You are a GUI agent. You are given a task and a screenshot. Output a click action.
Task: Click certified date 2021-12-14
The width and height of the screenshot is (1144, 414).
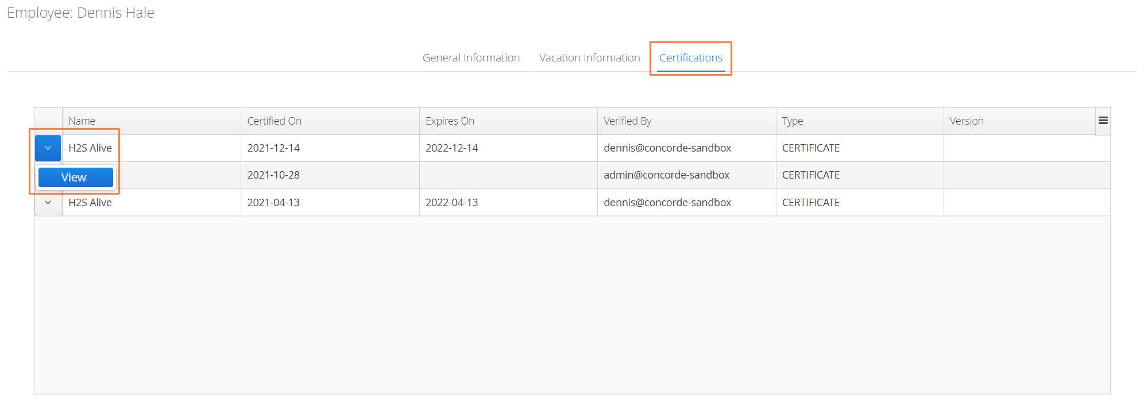tap(273, 148)
